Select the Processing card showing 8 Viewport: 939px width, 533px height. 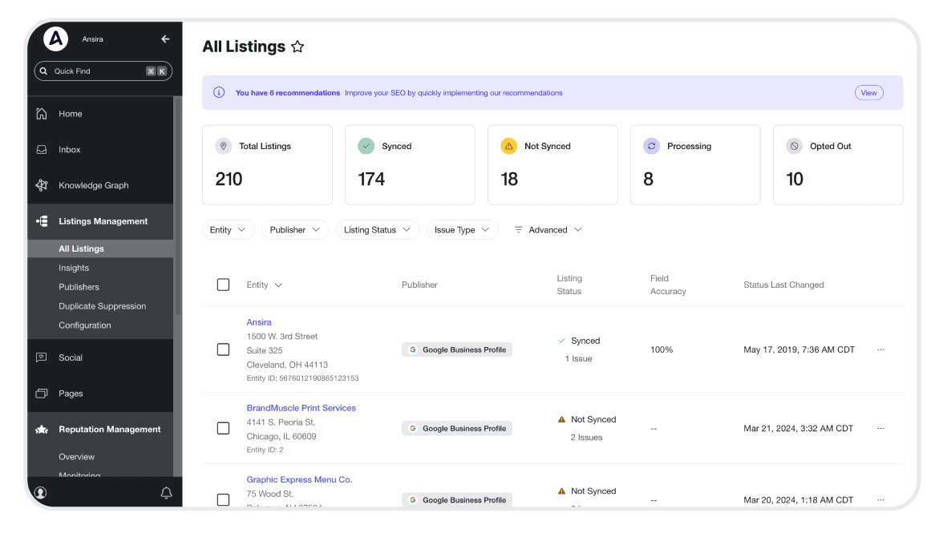[x=695, y=164]
